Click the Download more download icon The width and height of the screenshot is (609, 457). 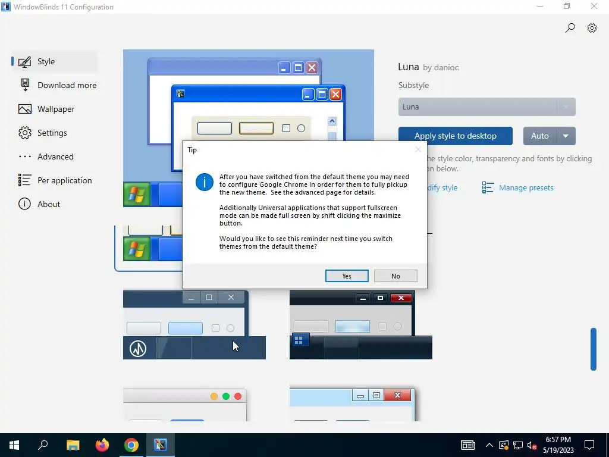coord(25,84)
